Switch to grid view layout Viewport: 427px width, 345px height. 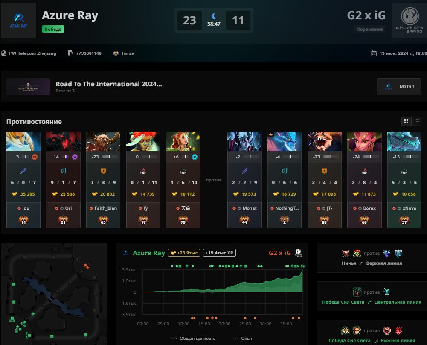pyautogui.click(x=406, y=121)
